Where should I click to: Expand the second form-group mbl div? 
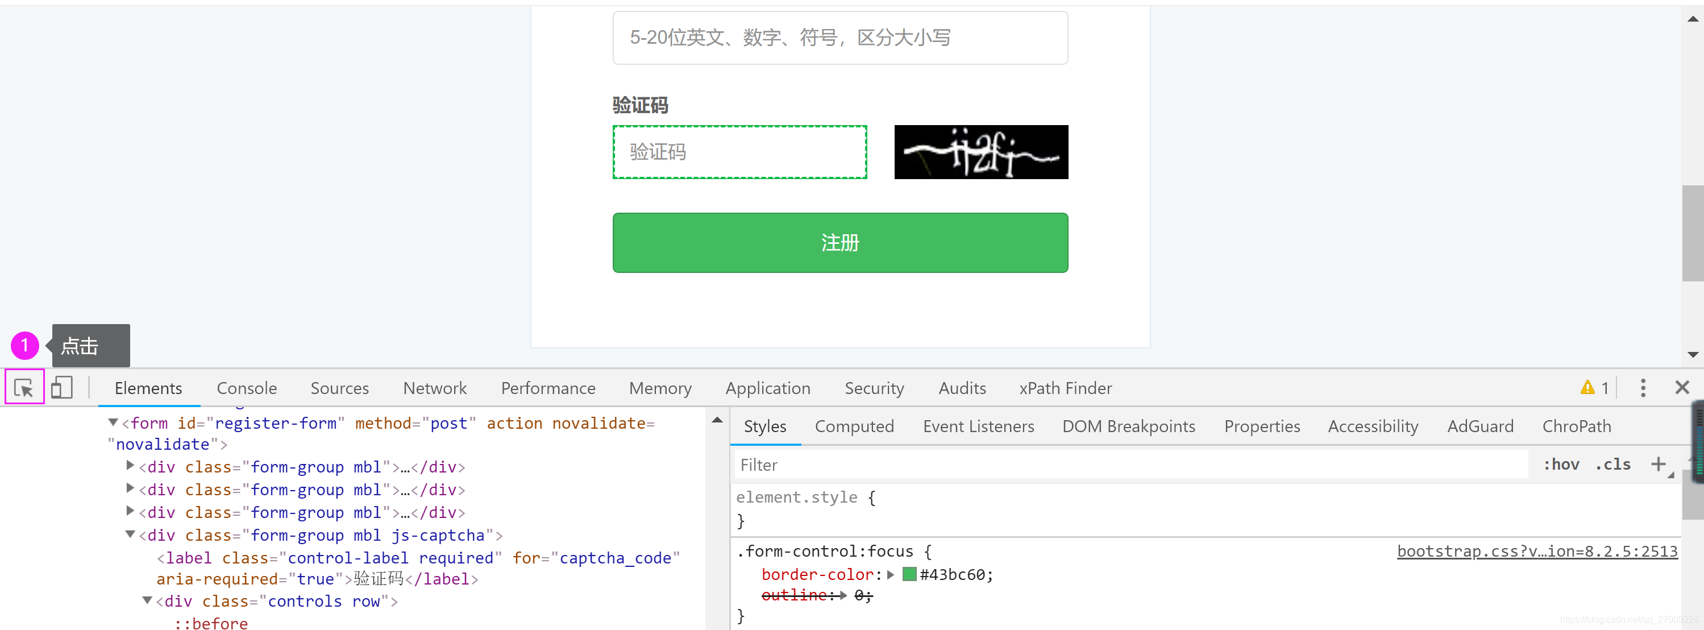click(x=130, y=488)
